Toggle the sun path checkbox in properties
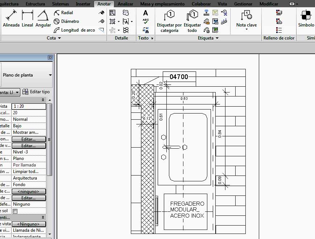This screenshot has width=315, height=239. coord(15,211)
